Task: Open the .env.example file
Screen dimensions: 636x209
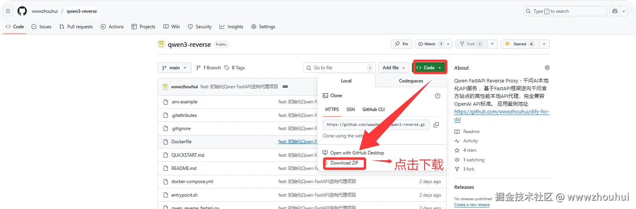Action: 184,102
